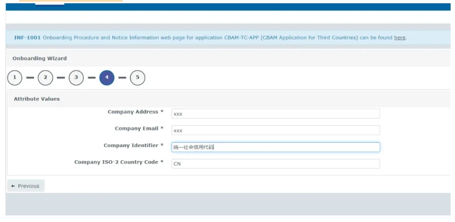Click the INF-1001 notice code
455x222 pixels.
click(x=26, y=37)
